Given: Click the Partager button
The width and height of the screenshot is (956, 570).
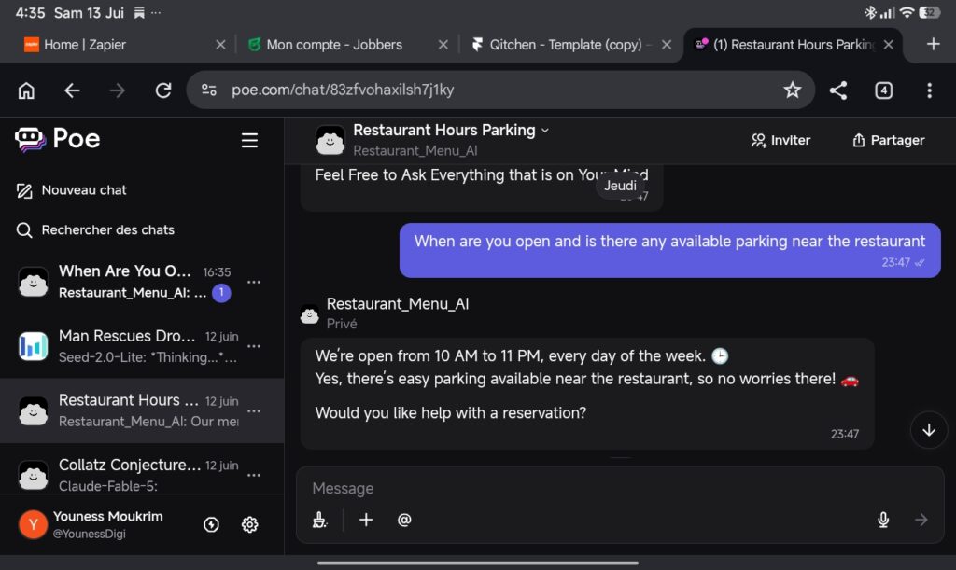Looking at the screenshot, I should pos(889,140).
